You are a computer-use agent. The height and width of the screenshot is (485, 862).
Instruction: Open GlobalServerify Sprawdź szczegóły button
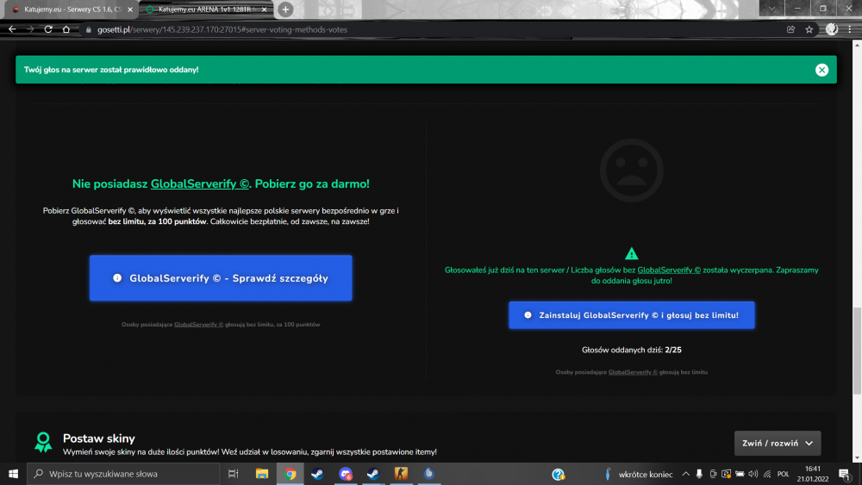click(221, 278)
